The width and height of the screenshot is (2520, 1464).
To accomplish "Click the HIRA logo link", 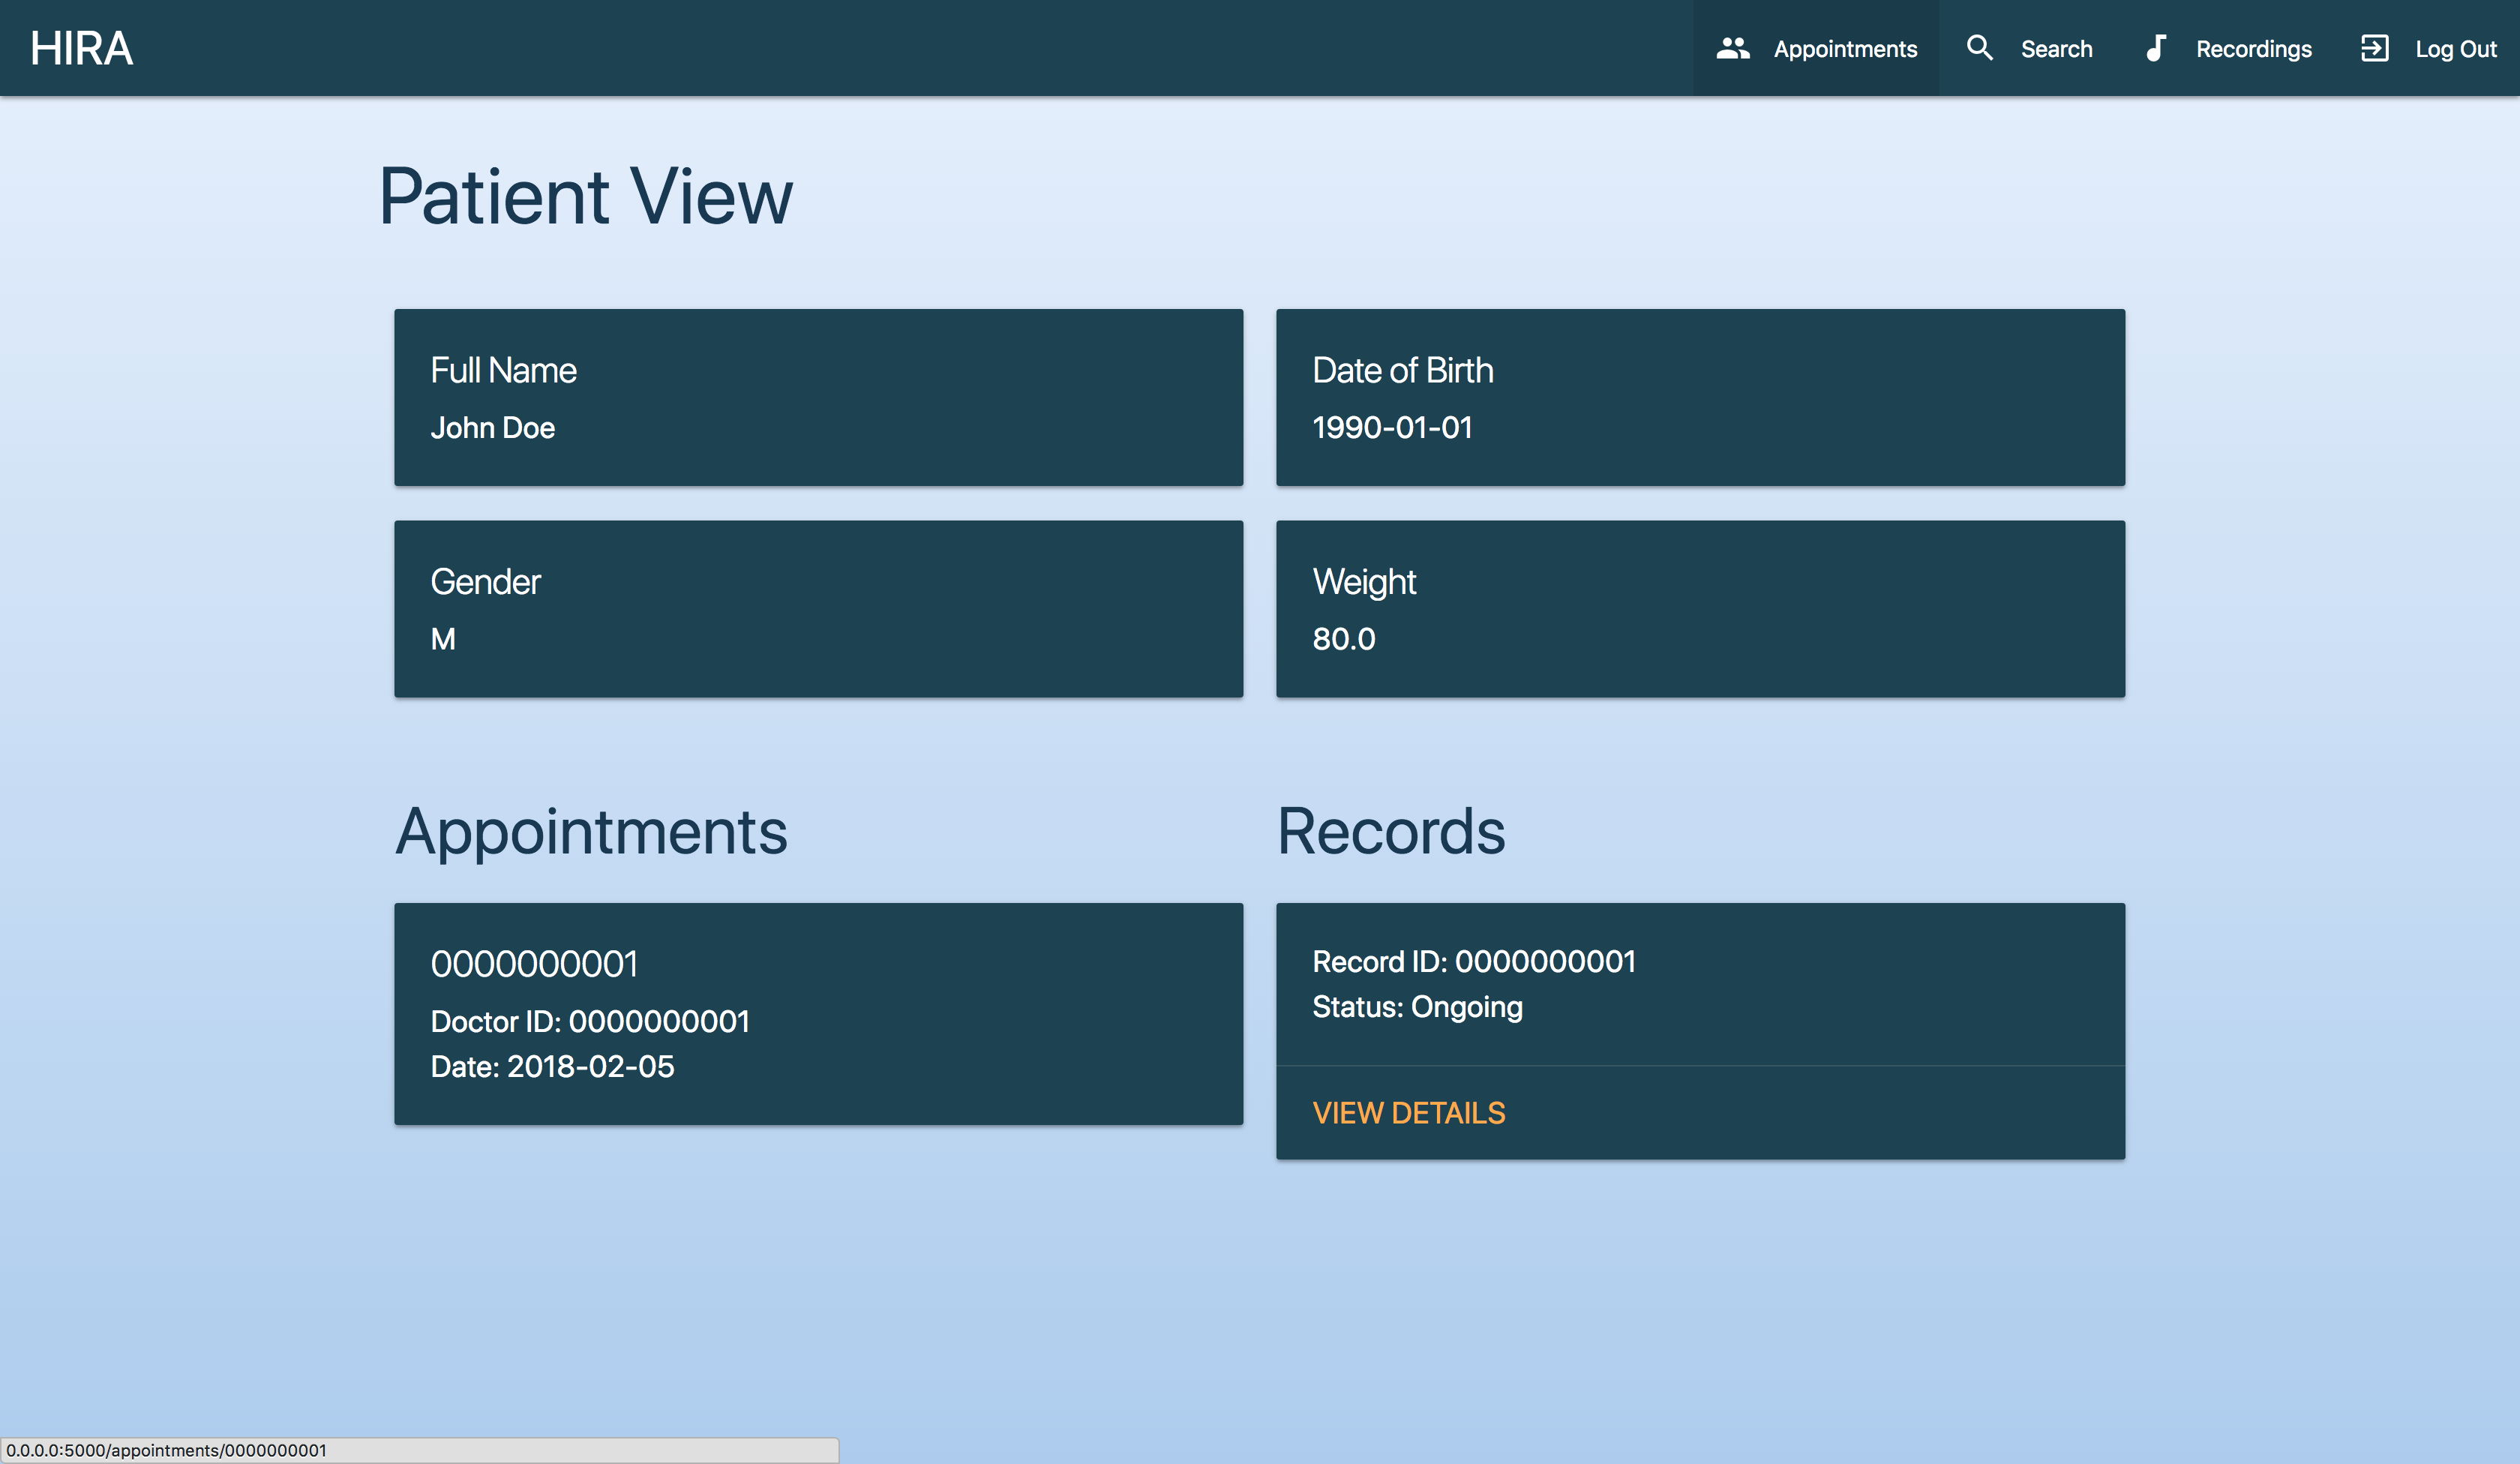I will [x=81, y=48].
